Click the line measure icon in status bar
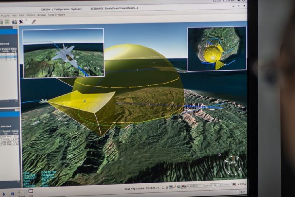295x197 pixels. 175,187
